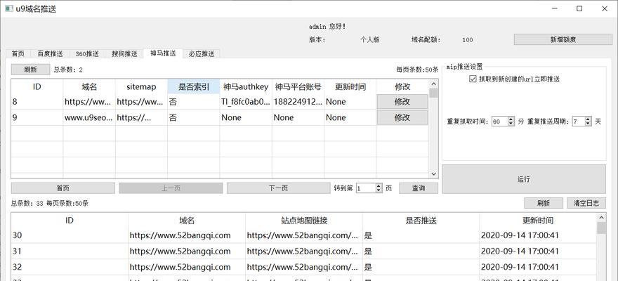The width and height of the screenshot is (618, 281).
Task: Click upper table 更新时间 column header
Action: 350,86
